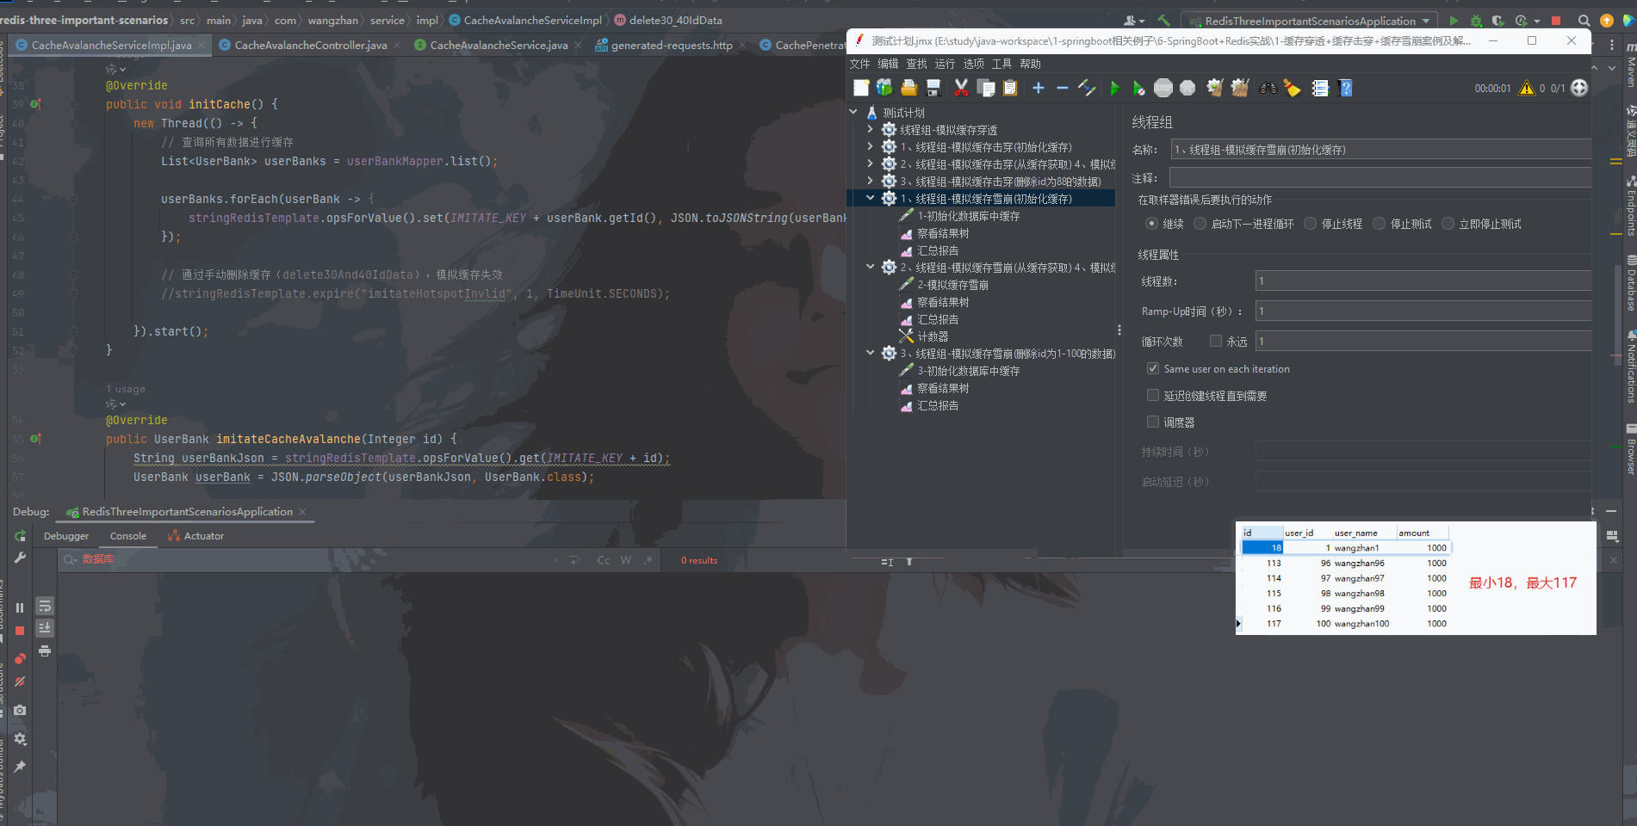Click the Print icon in the console gutter

45,651
